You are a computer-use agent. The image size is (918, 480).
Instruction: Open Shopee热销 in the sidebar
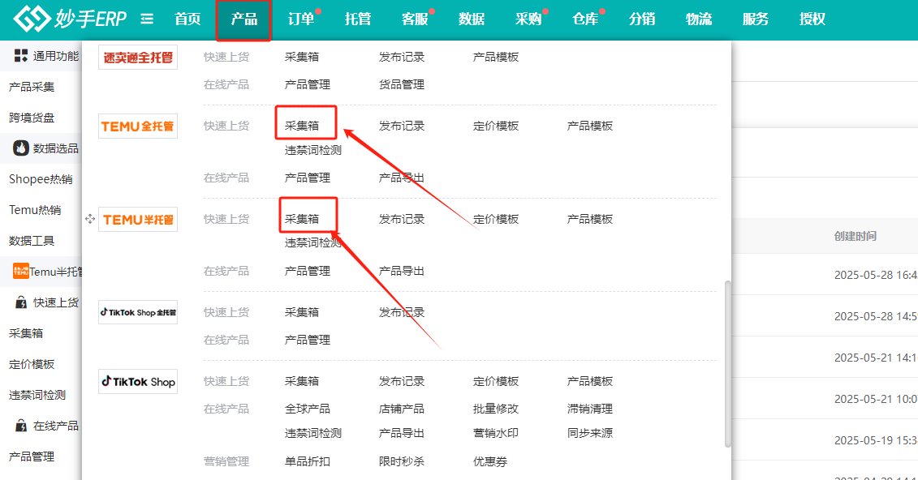(41, 179)
